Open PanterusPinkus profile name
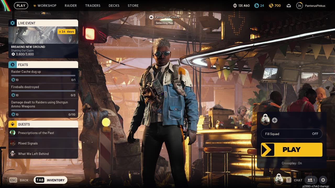 click(315, 6)
